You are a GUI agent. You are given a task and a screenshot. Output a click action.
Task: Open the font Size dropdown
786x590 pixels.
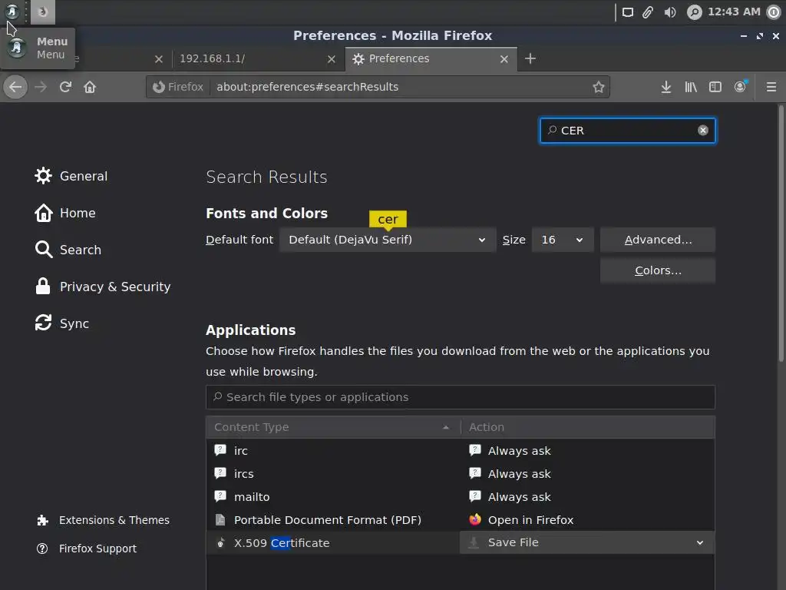tap(562, 240)
